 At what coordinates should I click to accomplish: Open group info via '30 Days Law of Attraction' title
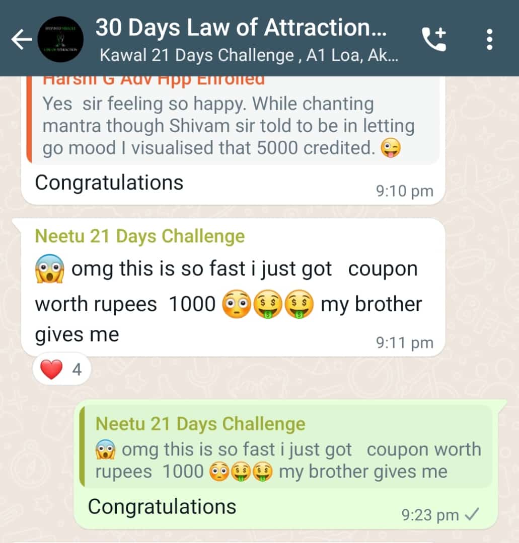click(241, 27)
